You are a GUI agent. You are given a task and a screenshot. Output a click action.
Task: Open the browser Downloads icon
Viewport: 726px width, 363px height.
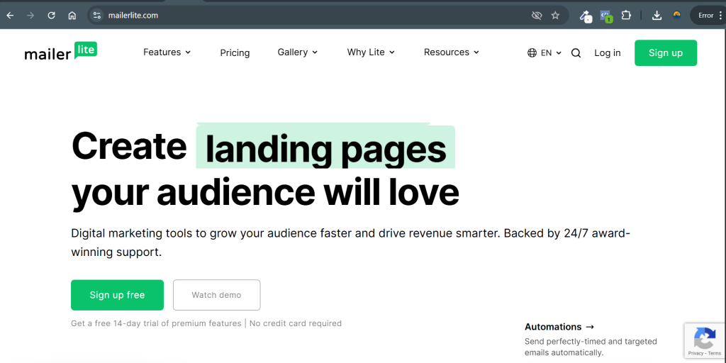(657, 16)
